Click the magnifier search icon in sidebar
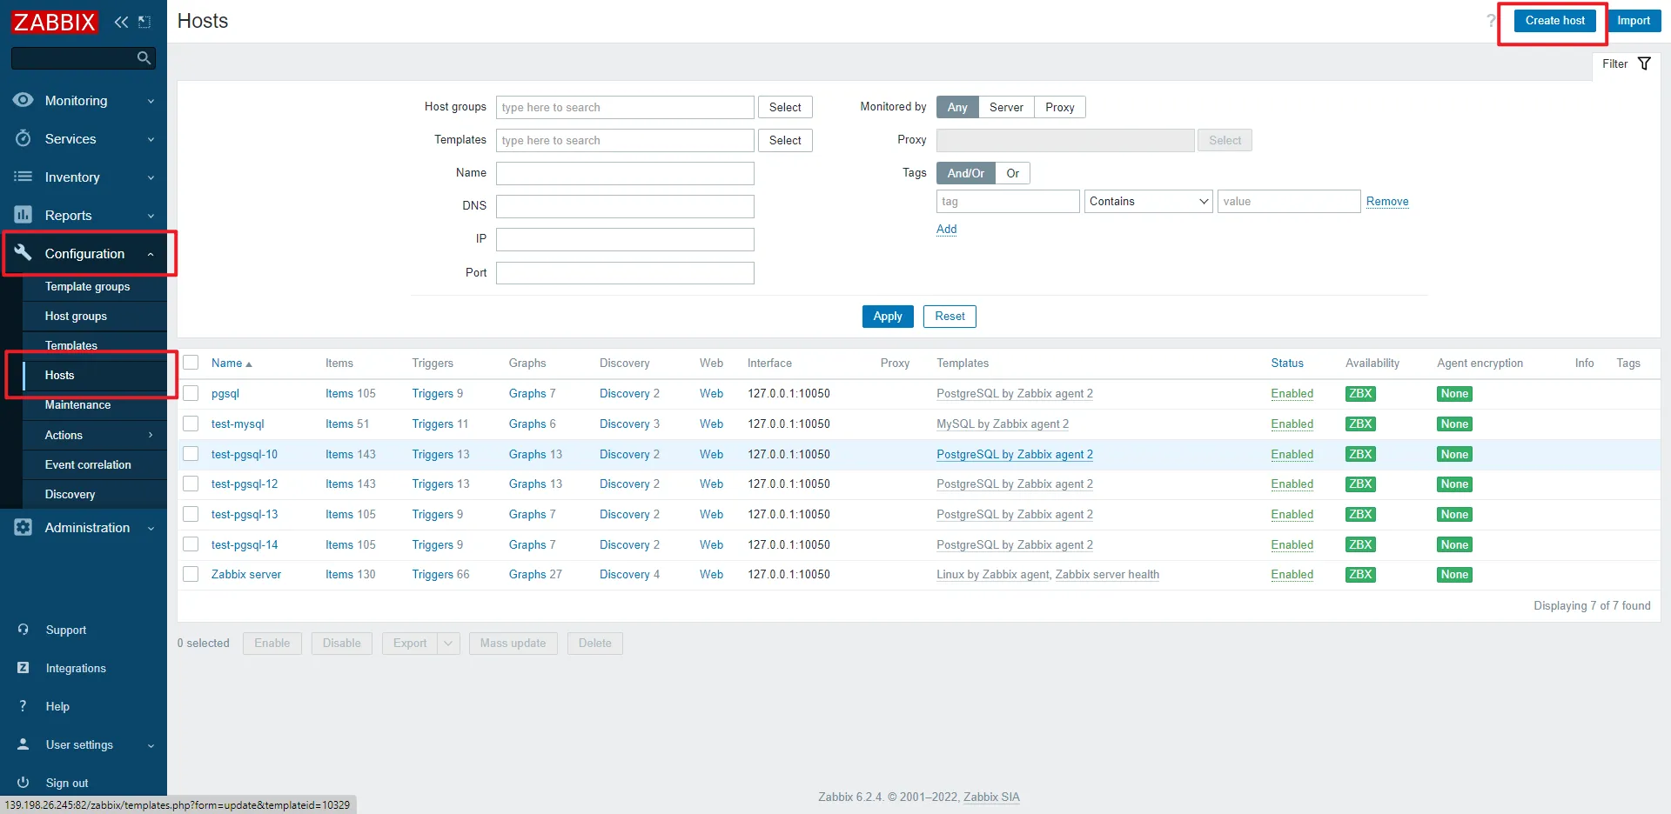Viewport: 1671px width, 814px height. pyautogui.click(x=144, y=58)
